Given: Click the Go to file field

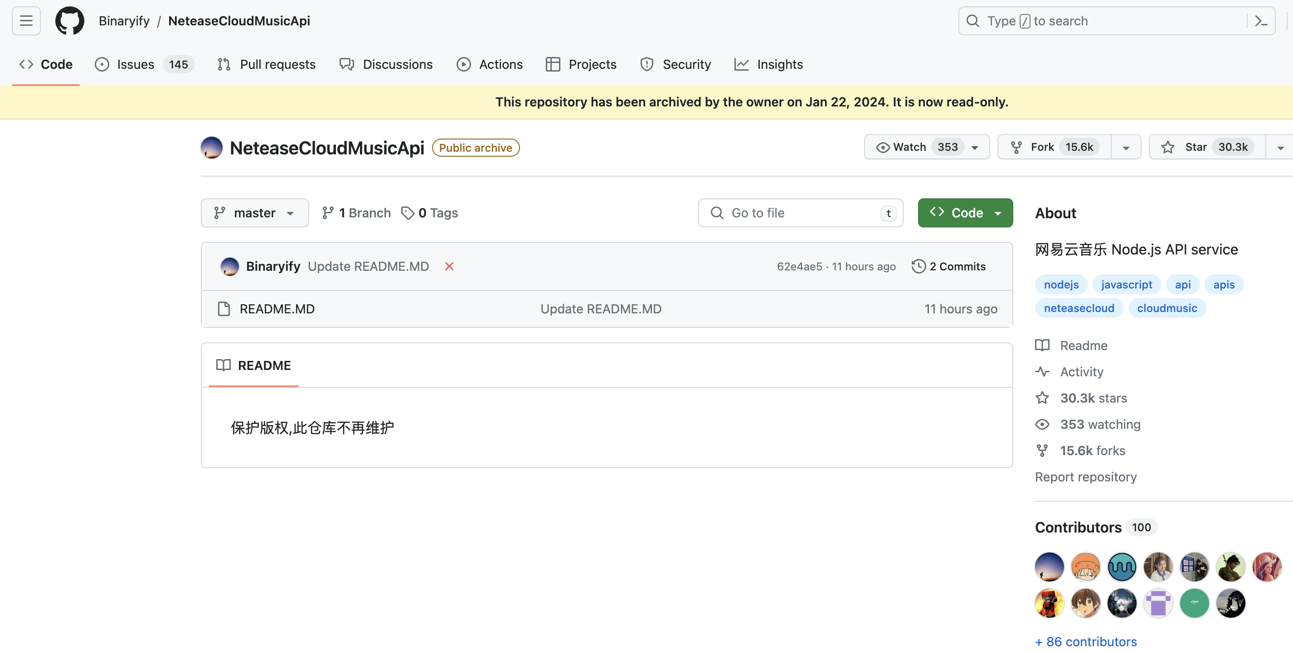Looking at the screenshot, I should [801, 213].
